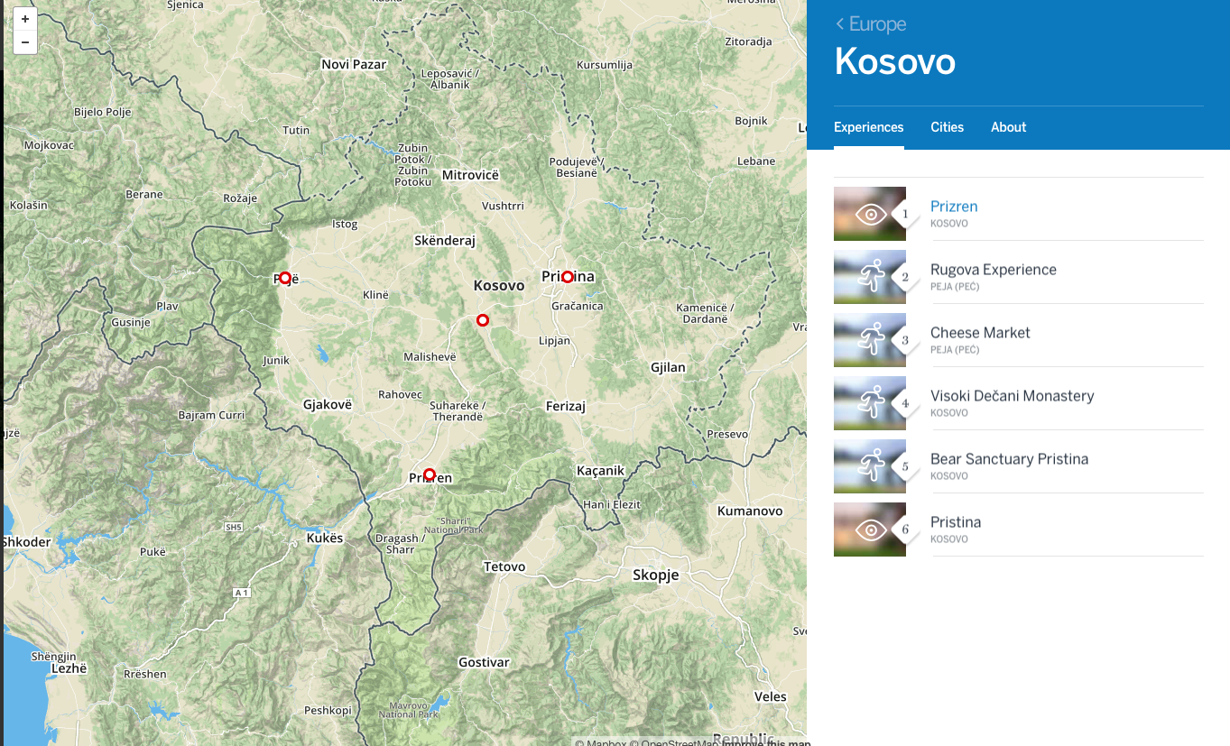The height and width of the screenshot is (746, 1230).
Task: Zoom out on the map
Action: (25, 42)
